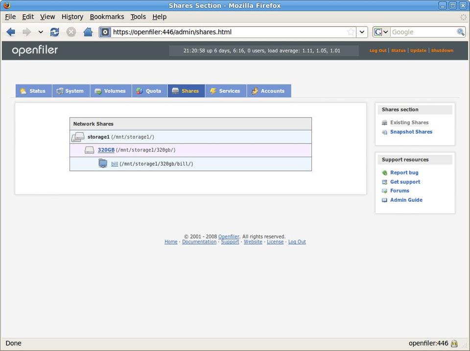Click the browser home icon

click(x=88, y=32)
